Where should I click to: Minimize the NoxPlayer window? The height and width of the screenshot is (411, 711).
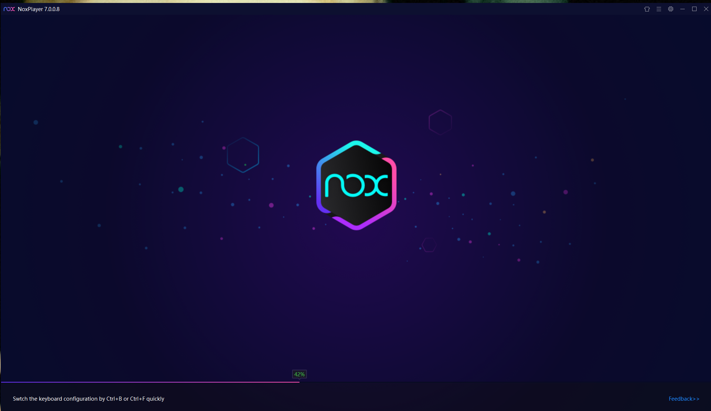point(682,9)
